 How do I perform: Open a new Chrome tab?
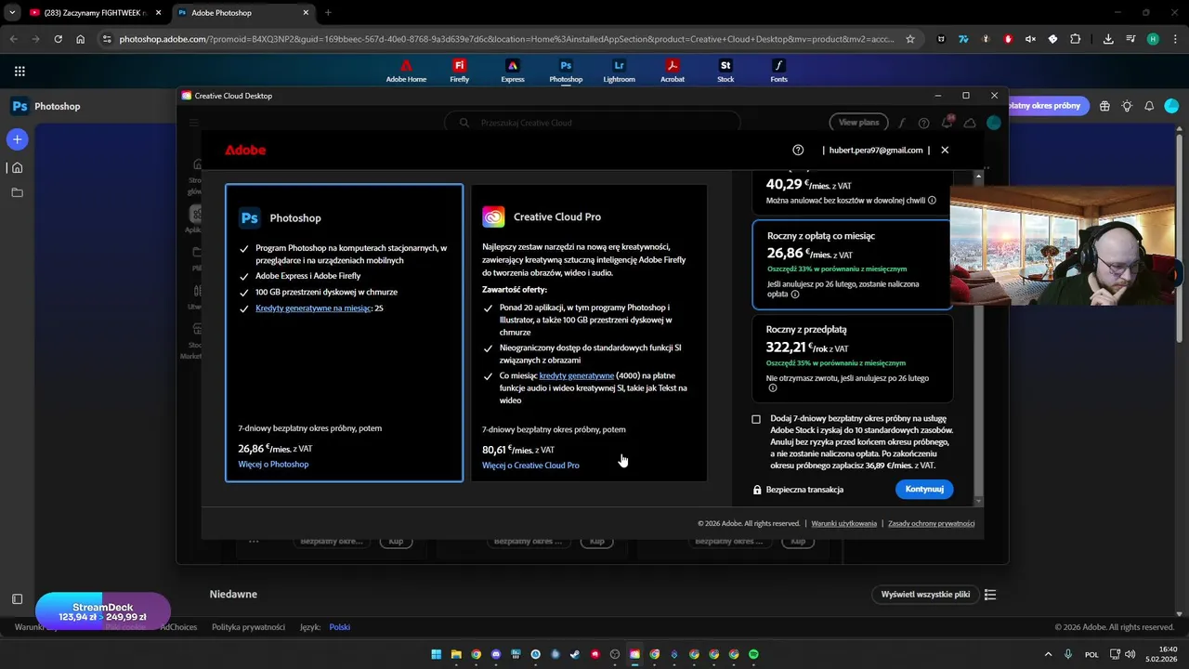click(x=328, y=13)
